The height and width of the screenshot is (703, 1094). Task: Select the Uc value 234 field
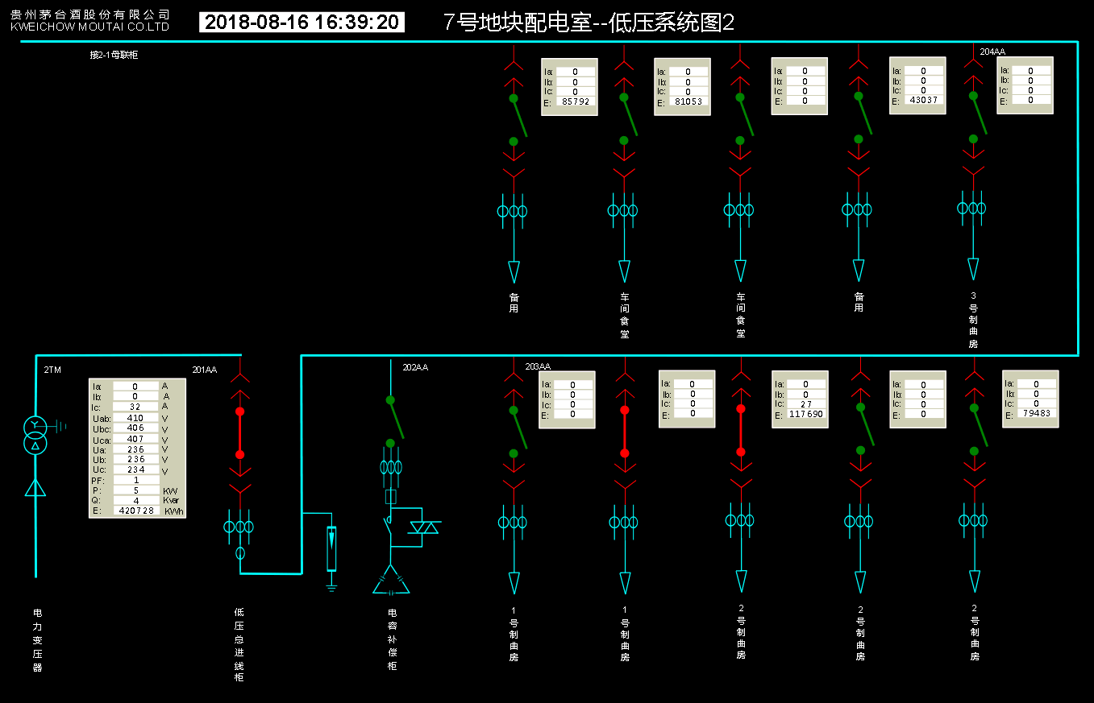pos(135,469)
